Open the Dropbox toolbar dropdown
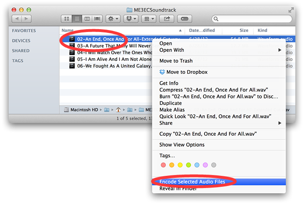The image size is (303, 203). (131, 19)
